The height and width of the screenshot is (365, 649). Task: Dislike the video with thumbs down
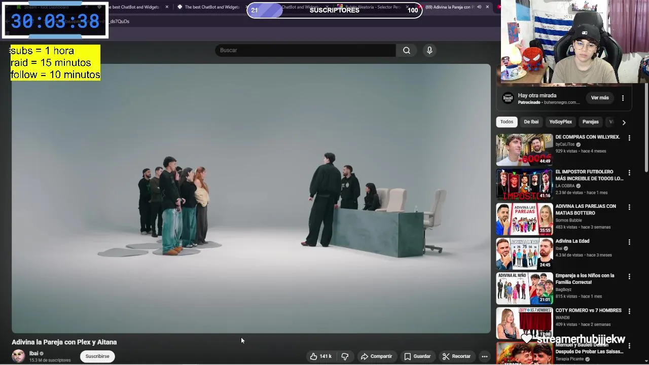(x=345, y=356)
